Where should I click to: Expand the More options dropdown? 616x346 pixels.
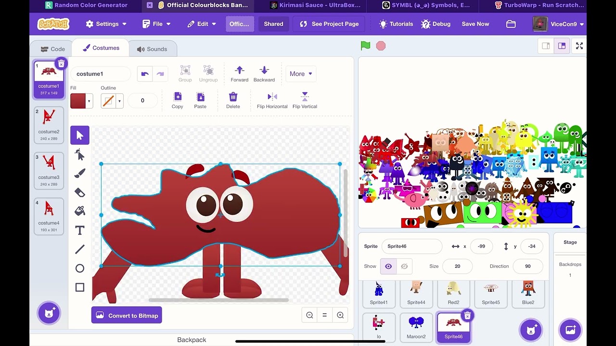click(301, 74)
